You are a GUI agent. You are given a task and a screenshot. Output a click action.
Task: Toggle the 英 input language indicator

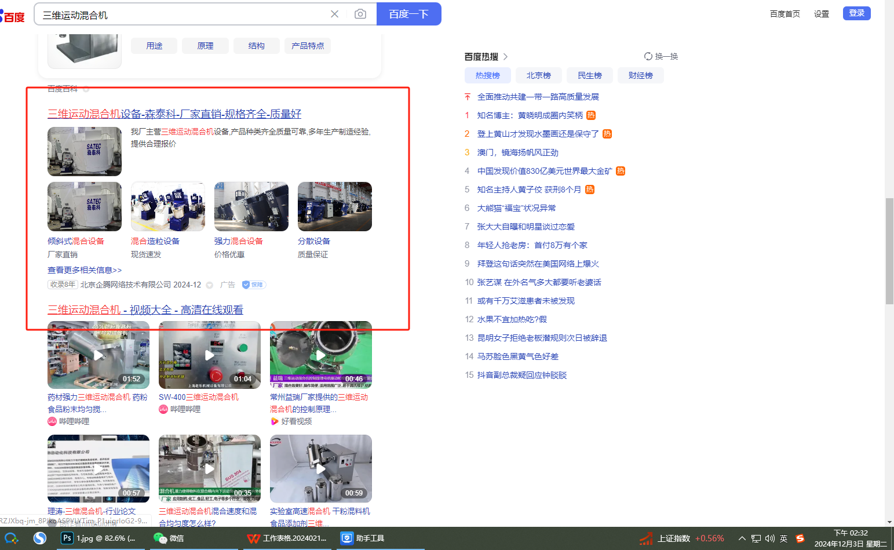tap(784, 538)
